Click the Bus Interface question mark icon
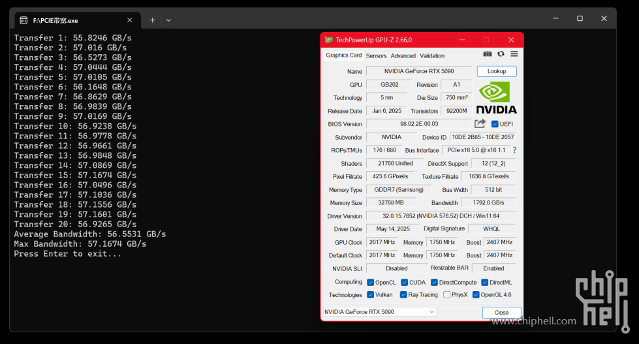Screen dimensions: 639x344 (514, 150)
